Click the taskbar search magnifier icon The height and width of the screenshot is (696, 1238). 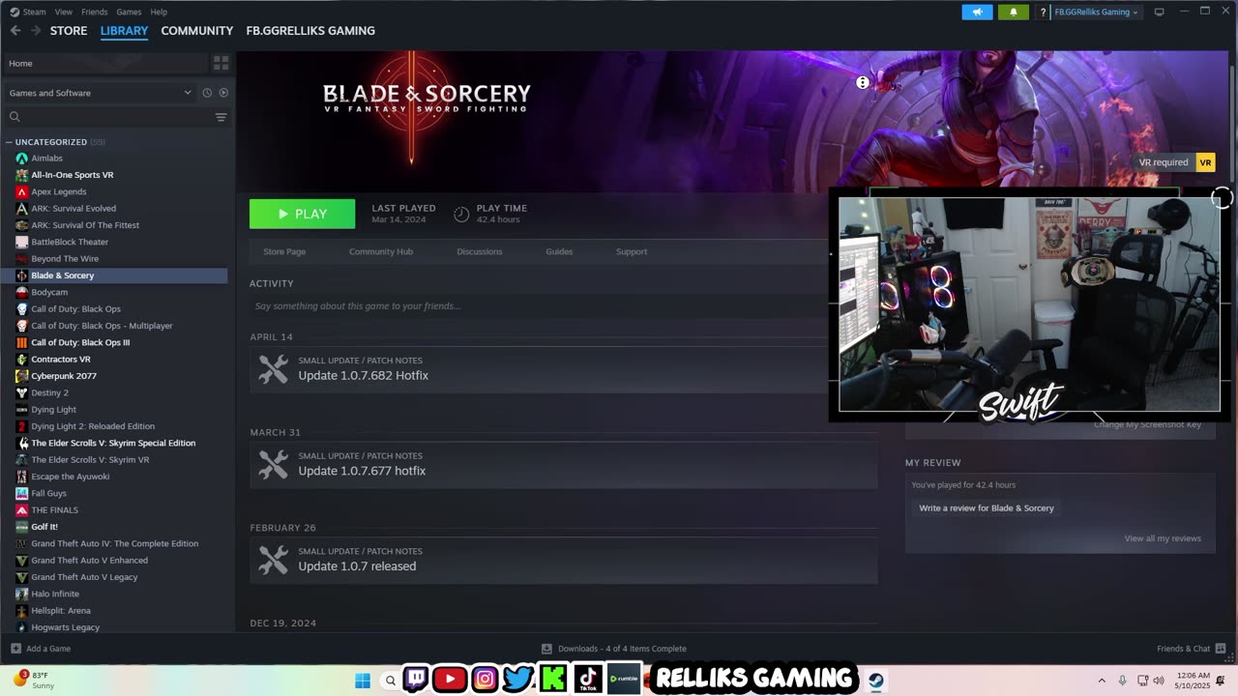(391, 681)
